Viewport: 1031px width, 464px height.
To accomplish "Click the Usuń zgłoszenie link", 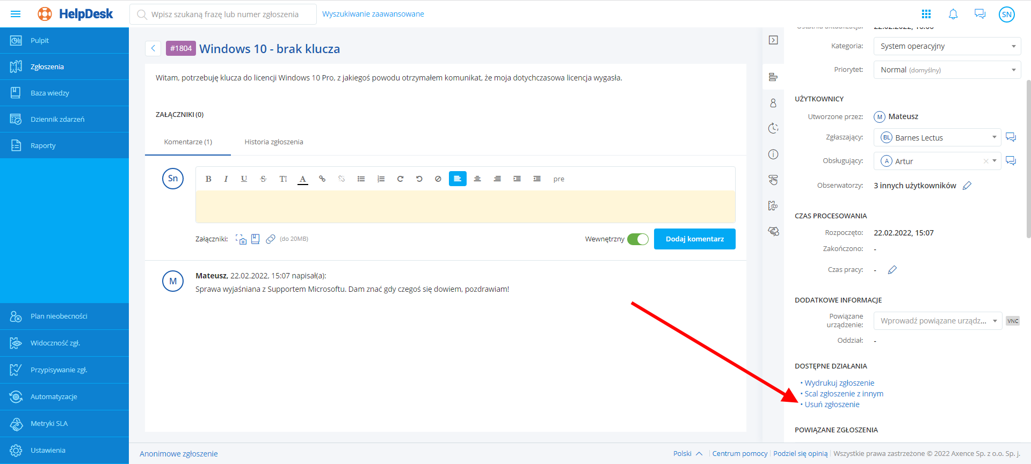I will pyautogui.click(x=832, y=404).
